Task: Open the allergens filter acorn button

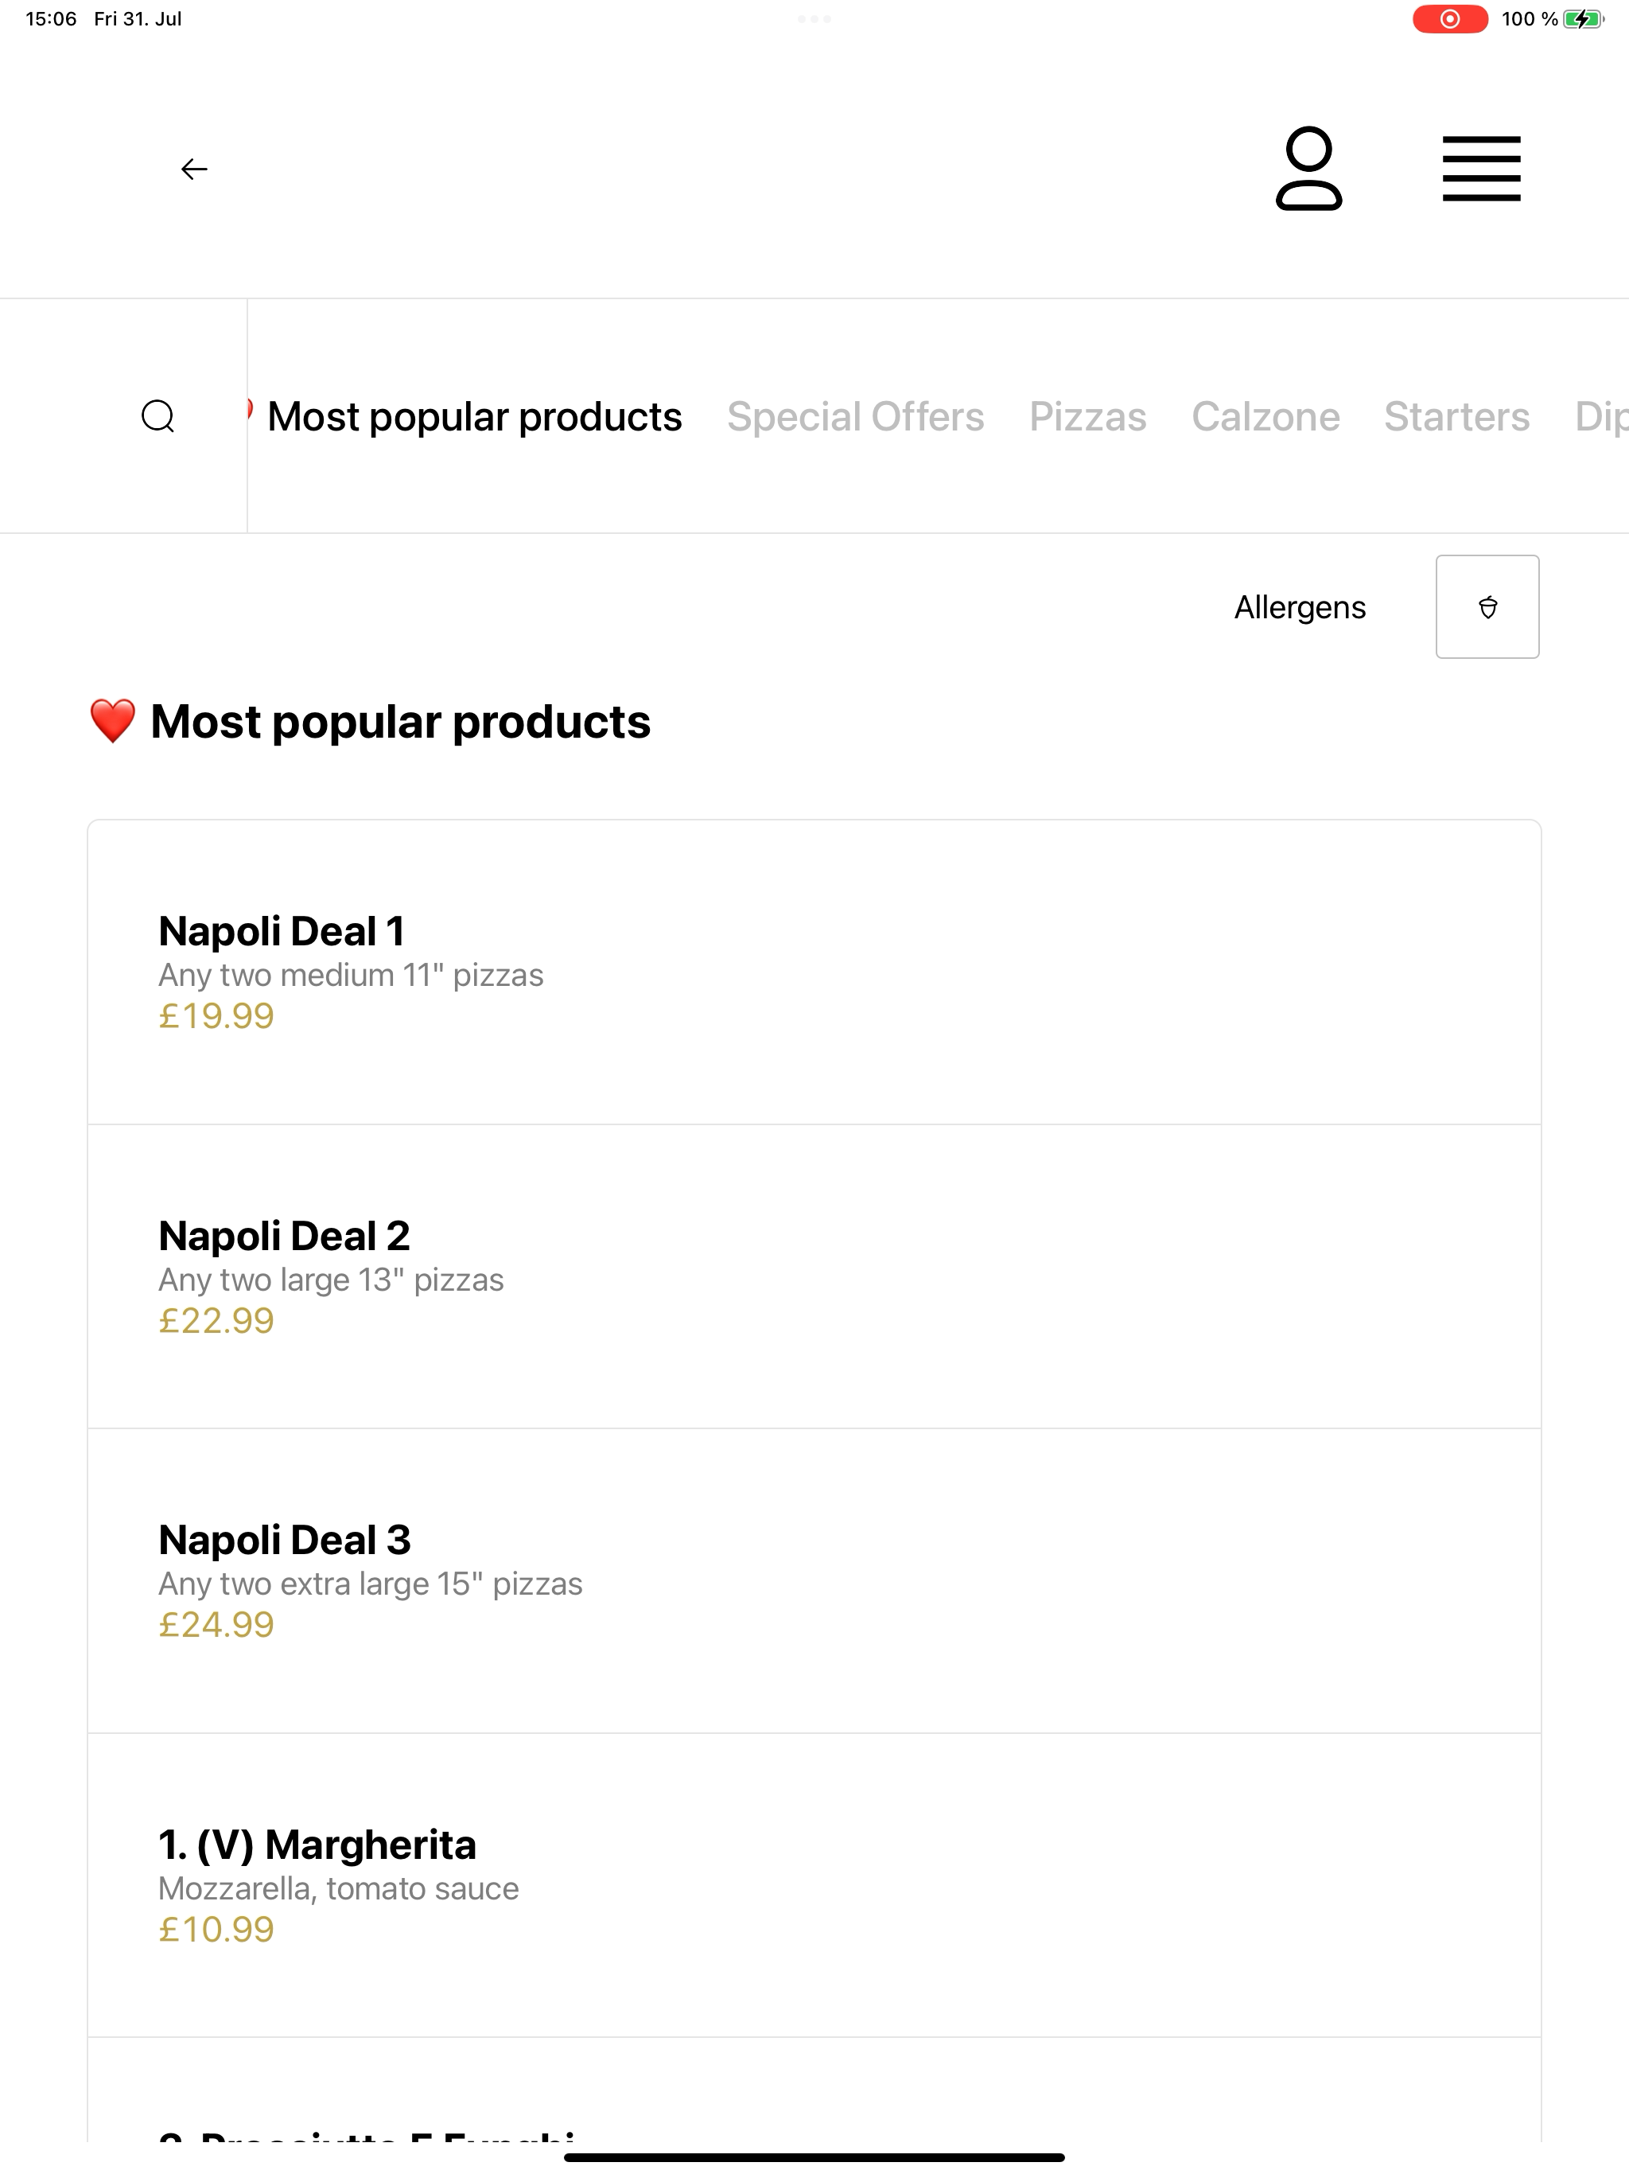Action: click(1487, 606)
